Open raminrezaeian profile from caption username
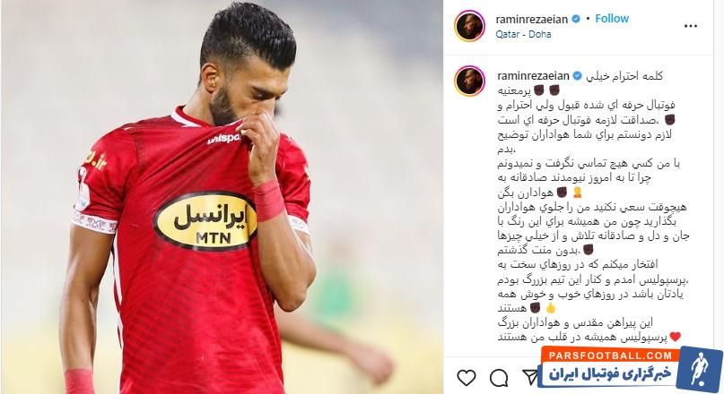 [x=533, y=76]
